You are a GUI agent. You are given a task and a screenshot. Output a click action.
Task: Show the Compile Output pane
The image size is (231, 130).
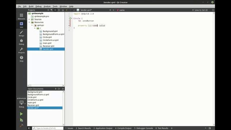coord(123,128)
